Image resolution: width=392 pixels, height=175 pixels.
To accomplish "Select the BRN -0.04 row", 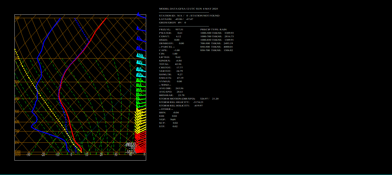I will point(169,112).
